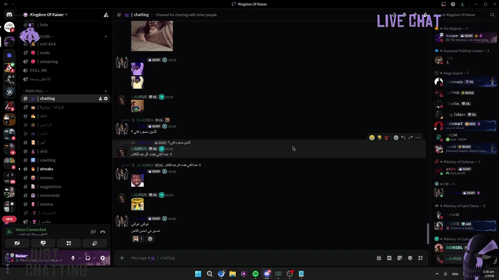Open GIF picker in message bar
Viewport: 499px width, 280px height.
pyautogui.click(x=389, y=258)
